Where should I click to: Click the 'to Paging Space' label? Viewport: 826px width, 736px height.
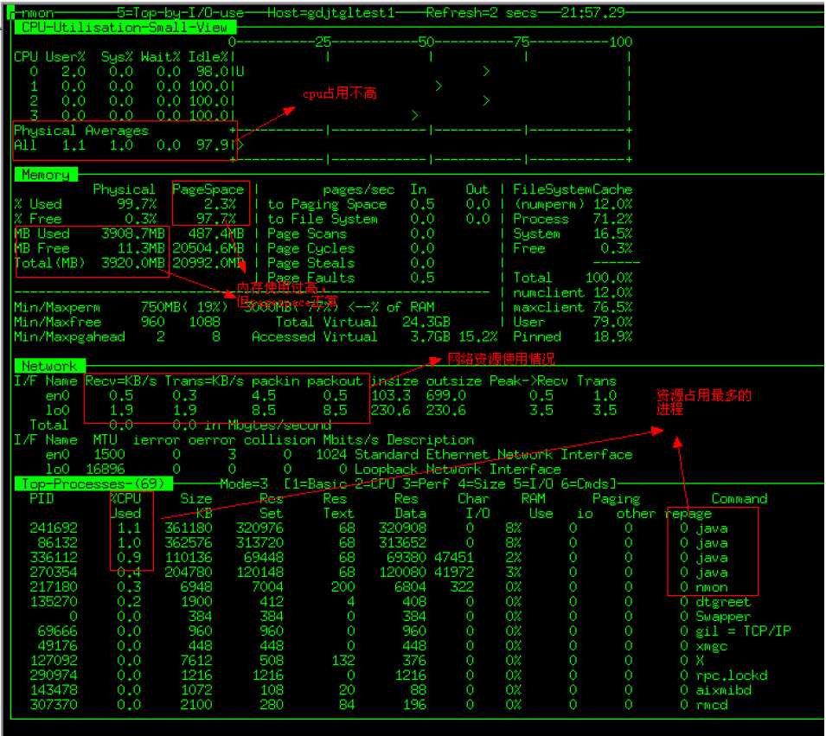click(327, 204)
